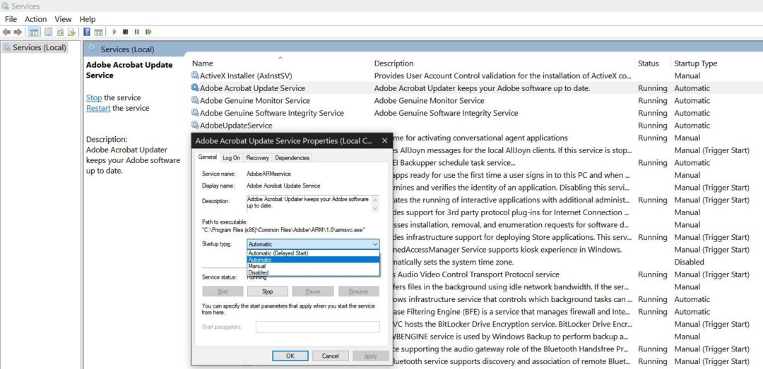The width and height of the screenshot is (763, 369).
Task: Click the Stop Service square icon
Action: point(125,32)
